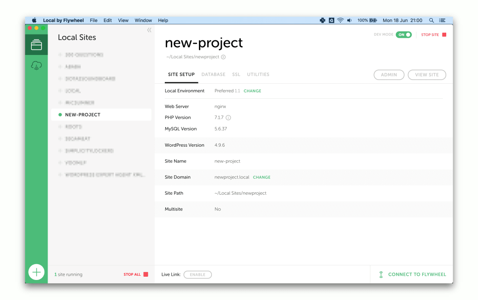This screenshot has width=478, height=300.
Task: Click the Spotlight search icon
Action: point(431,20)
